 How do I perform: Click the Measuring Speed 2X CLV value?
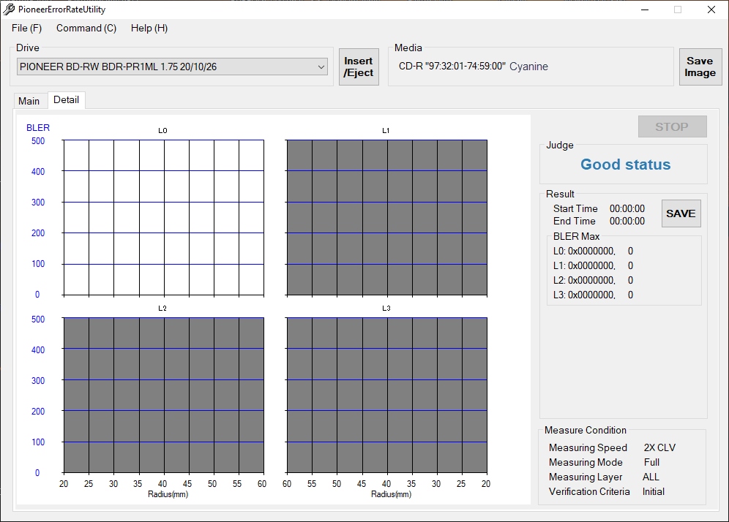[x=659, y=447]
